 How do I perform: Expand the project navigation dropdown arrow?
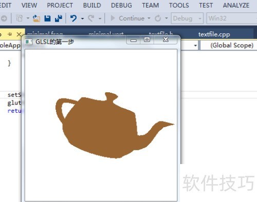tap(195, 46)
